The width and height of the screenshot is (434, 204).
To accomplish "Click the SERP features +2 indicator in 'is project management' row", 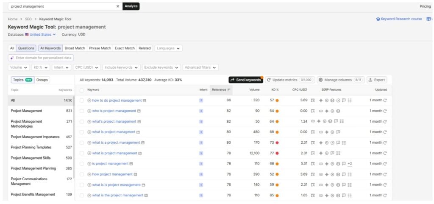I will pos(350,164).
